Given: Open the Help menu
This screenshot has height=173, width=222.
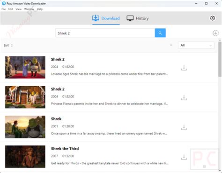Looking at the screenshot, I should 40,9.
